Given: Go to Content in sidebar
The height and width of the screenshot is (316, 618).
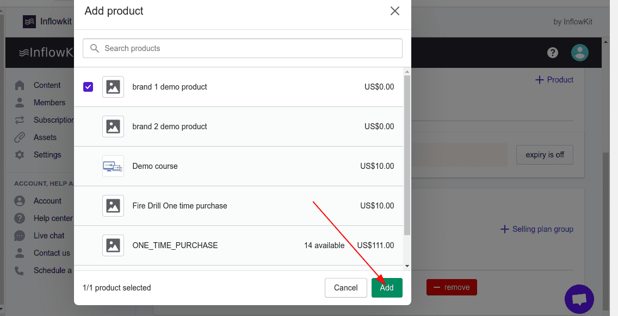Looking at the screenshot, I should coord(47,85).
